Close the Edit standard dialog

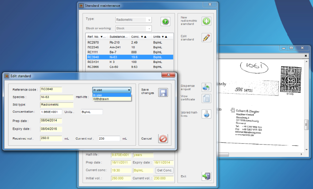click(169, 75)
